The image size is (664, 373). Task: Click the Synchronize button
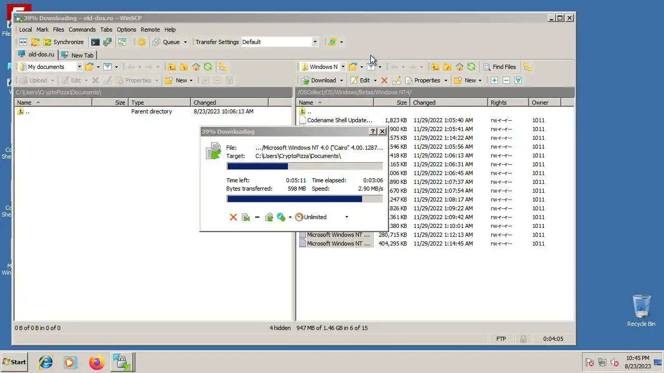(63, 42)
